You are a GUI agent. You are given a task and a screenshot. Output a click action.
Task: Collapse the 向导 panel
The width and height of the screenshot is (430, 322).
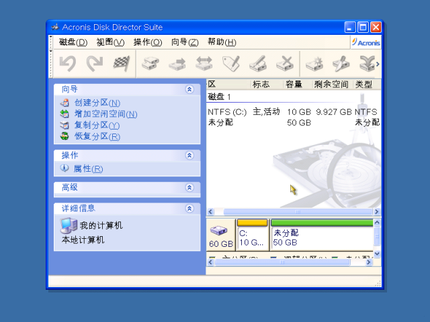pyautogui.click(x=189, y=89)
